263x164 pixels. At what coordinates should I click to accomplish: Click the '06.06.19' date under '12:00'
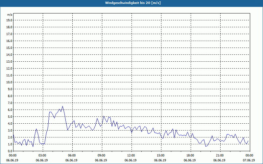pyautogui.click(x=131, y=160)
